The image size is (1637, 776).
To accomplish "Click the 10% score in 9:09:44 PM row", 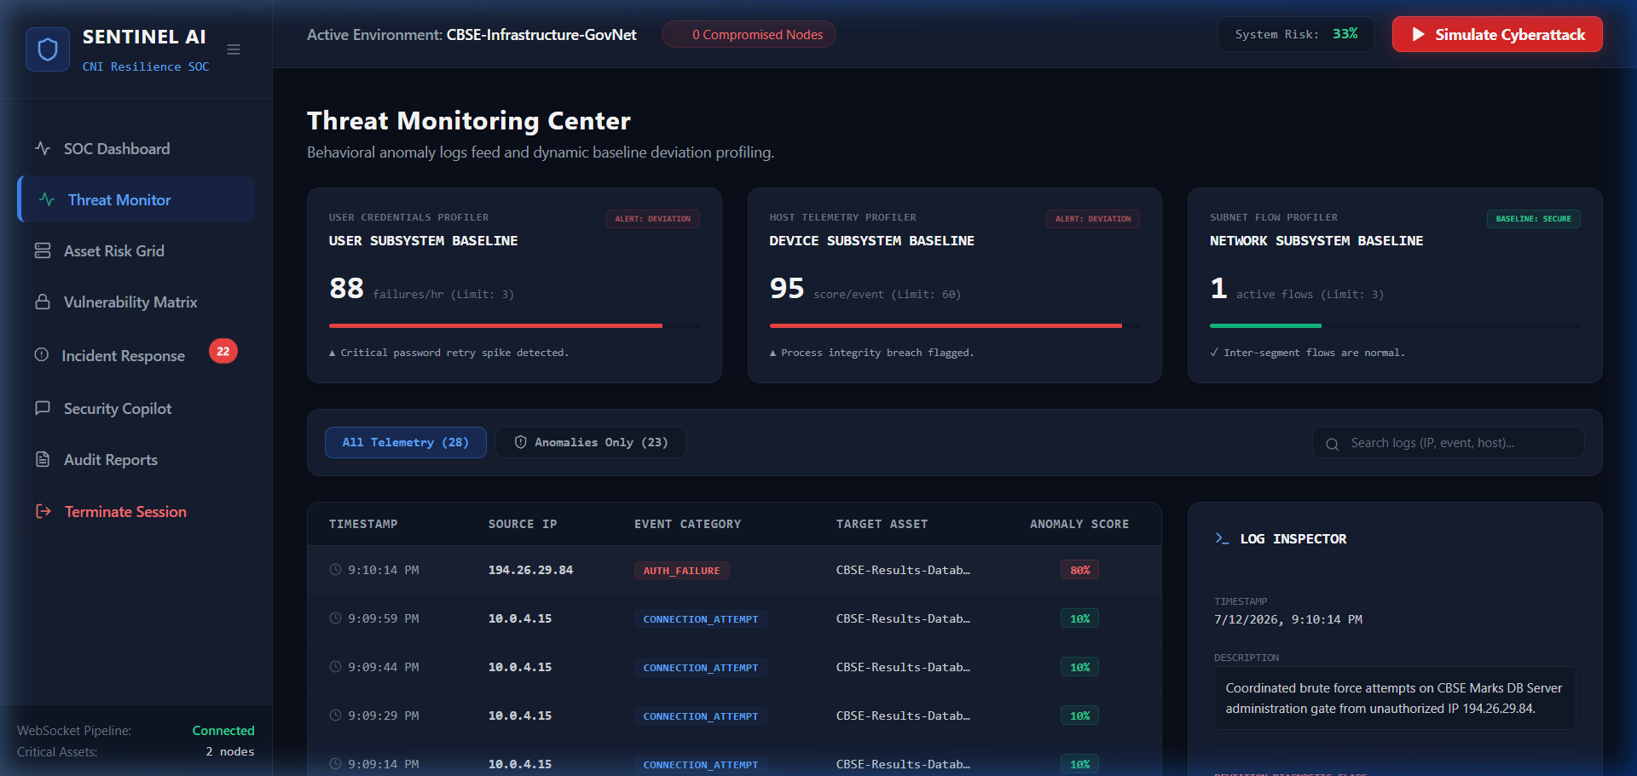I will (1079, 667).
